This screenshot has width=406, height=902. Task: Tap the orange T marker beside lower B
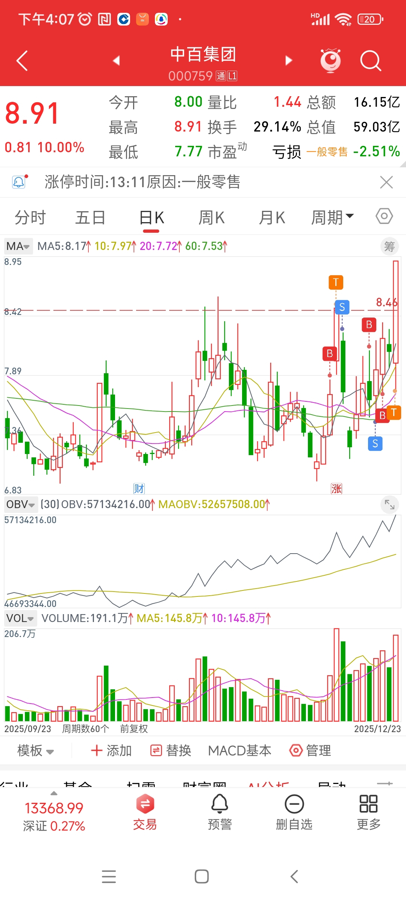394,412
